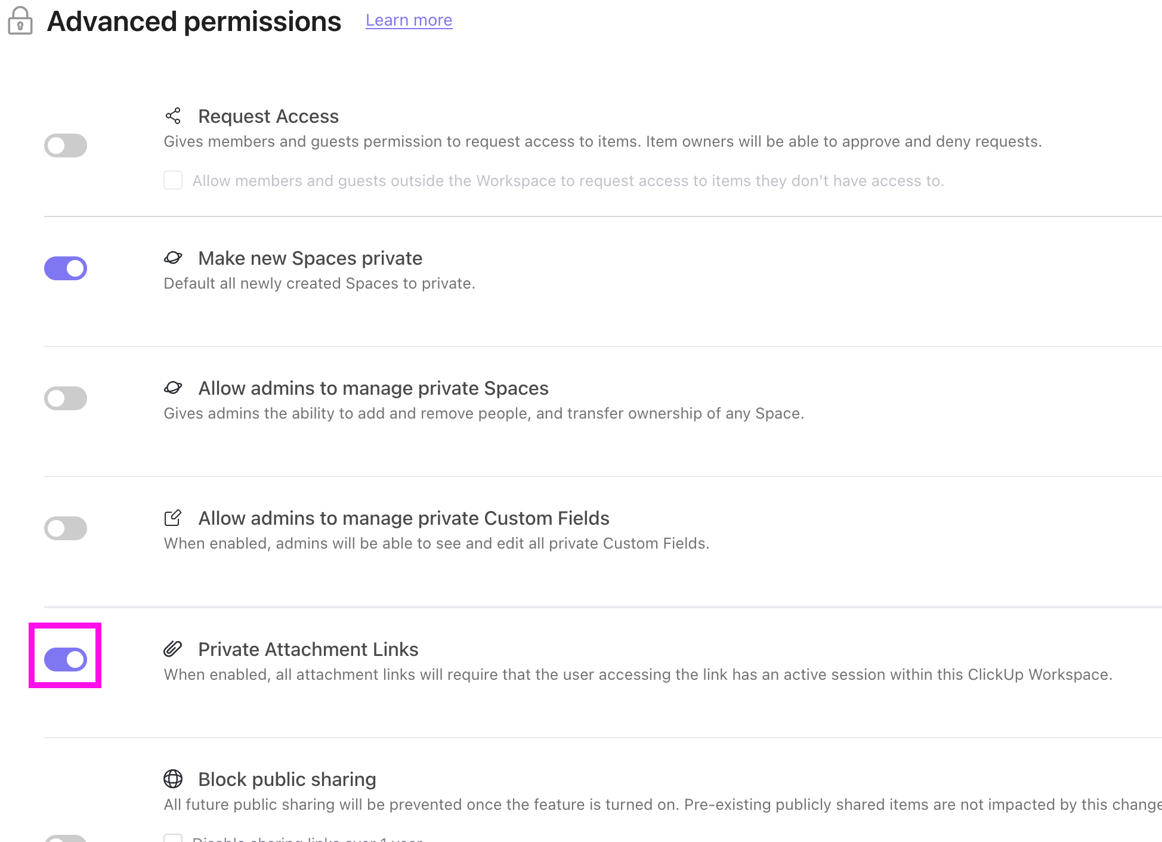Click the globe icon beside Block public sharing

tap(173, 779)
